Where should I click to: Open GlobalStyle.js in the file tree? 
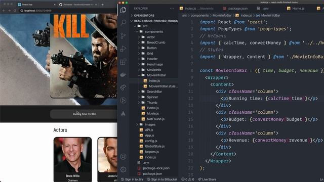coord(154,146)
